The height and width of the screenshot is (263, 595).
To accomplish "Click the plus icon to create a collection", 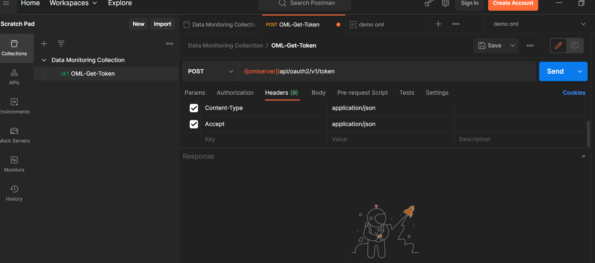I will coord(44,44).
